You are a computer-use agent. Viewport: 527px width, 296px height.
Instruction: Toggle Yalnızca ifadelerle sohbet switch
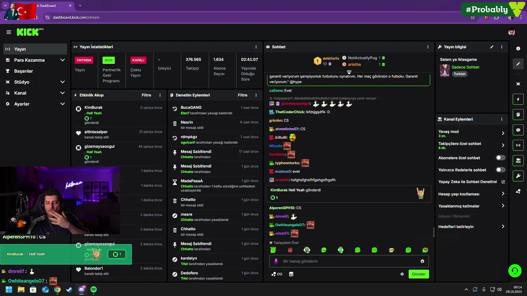tap(501, 170)
